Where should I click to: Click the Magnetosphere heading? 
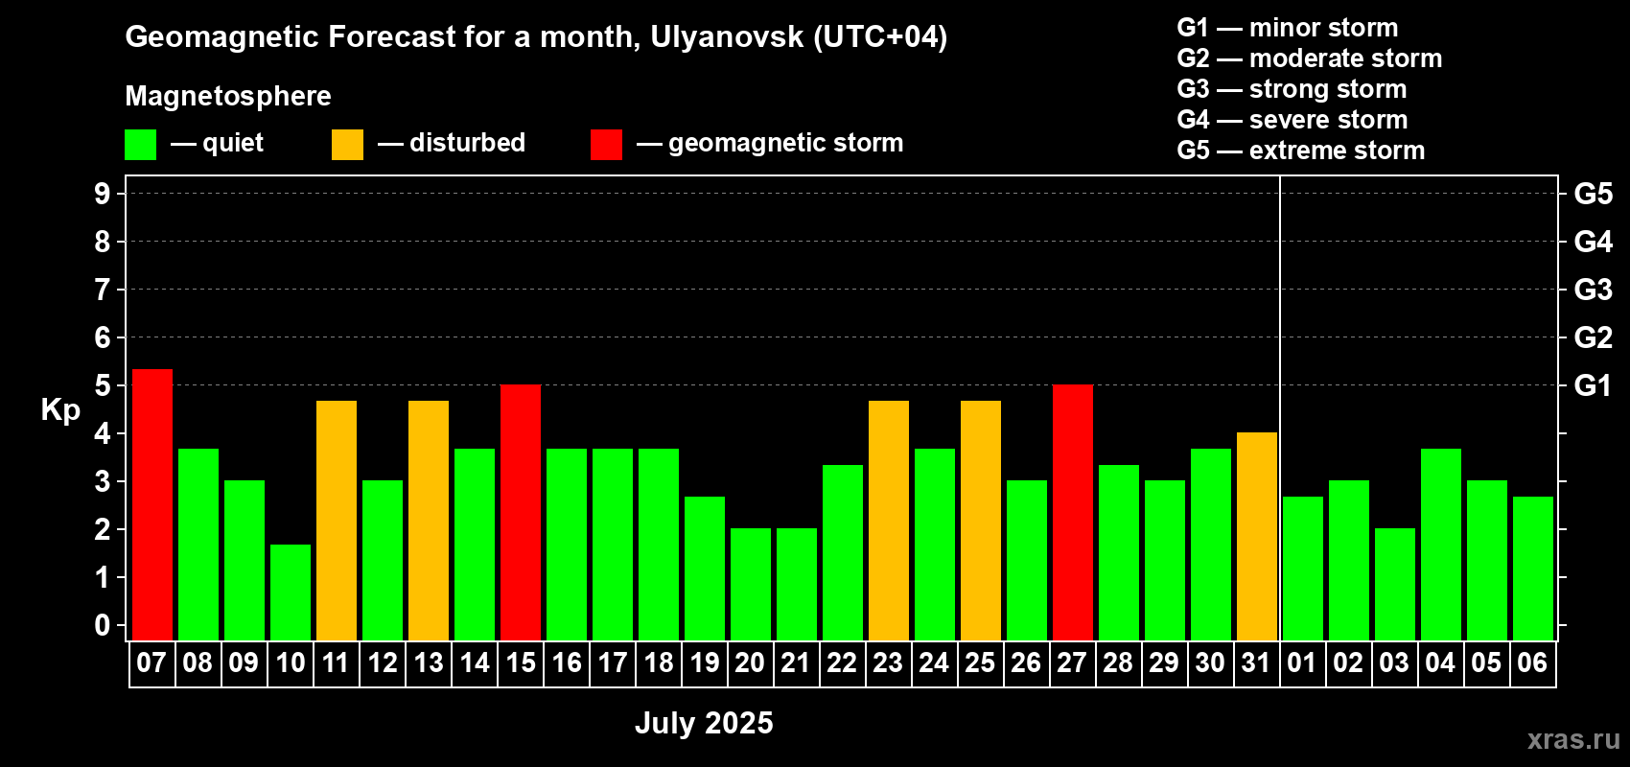(x=228, y=97)
